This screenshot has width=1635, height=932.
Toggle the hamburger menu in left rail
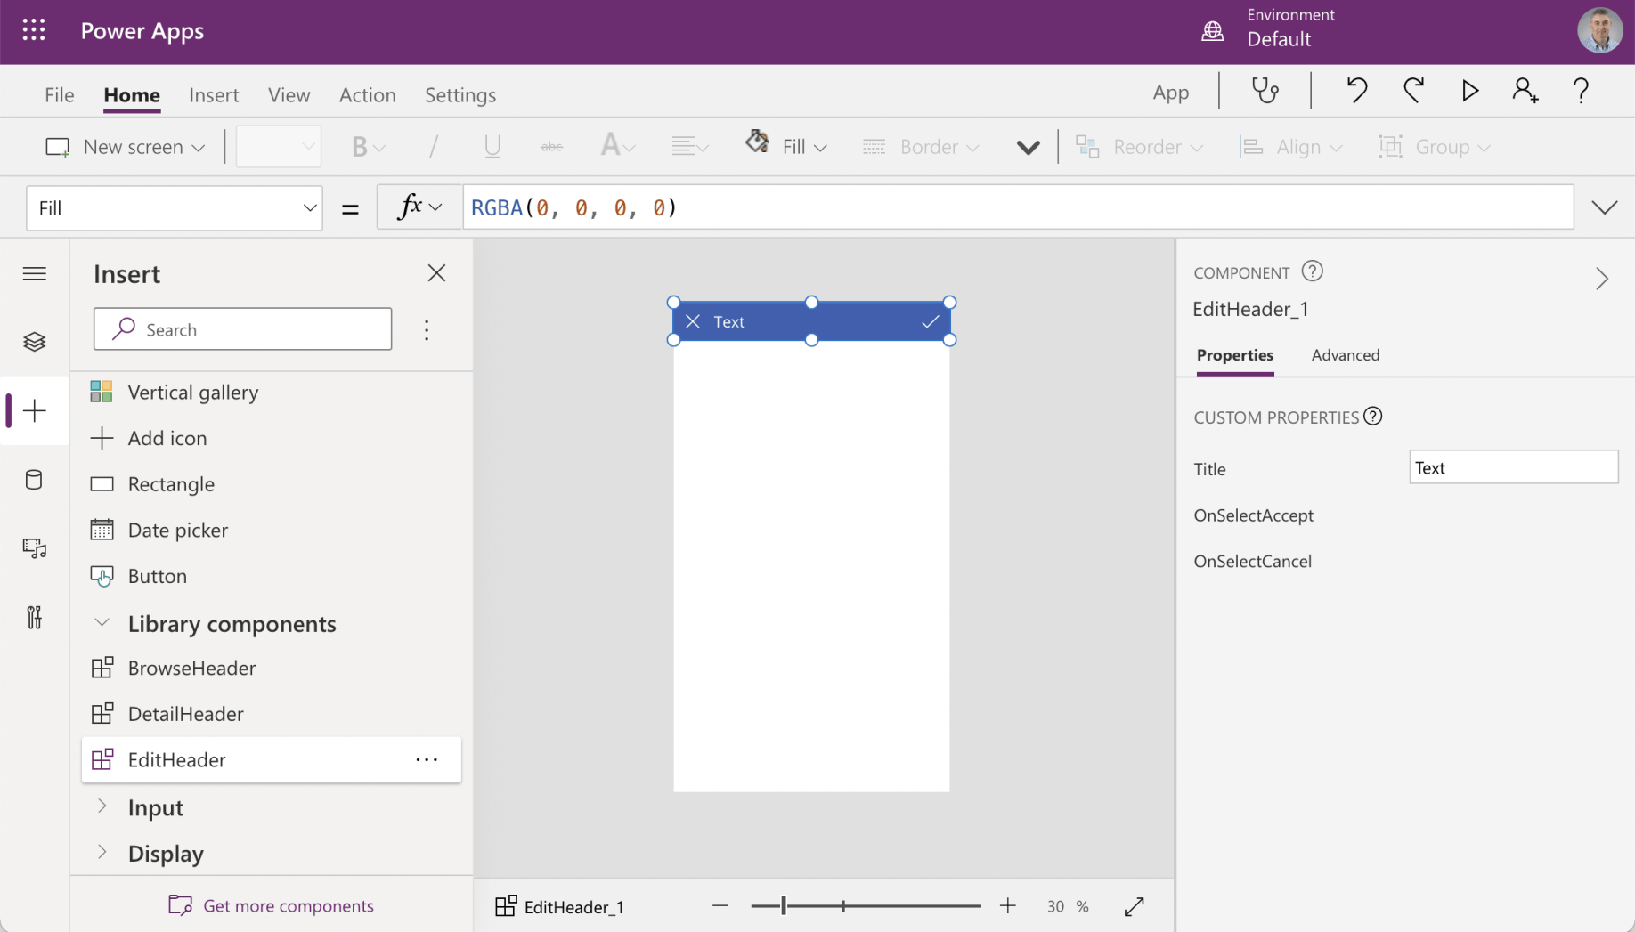click(35, 273)
